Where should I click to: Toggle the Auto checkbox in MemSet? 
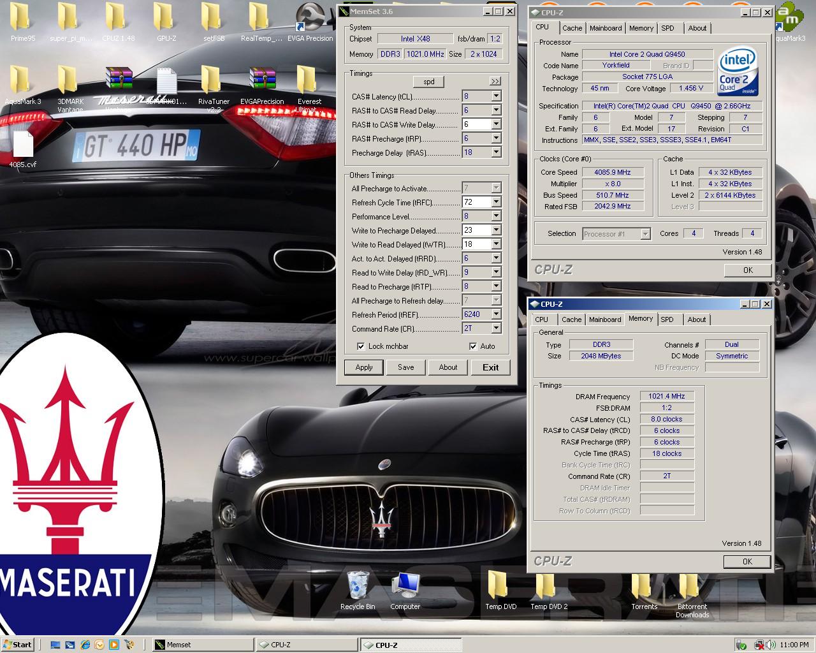tap(473, 346)
